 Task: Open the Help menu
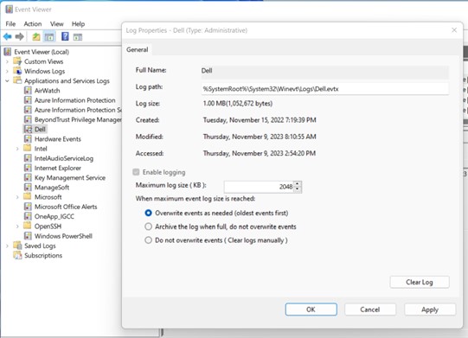click(78, 24)
